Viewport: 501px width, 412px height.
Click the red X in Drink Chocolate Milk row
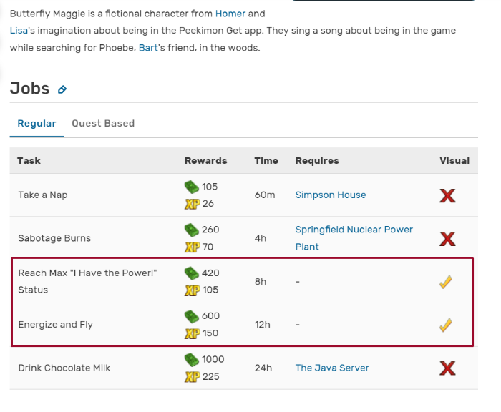coord(447,368)
